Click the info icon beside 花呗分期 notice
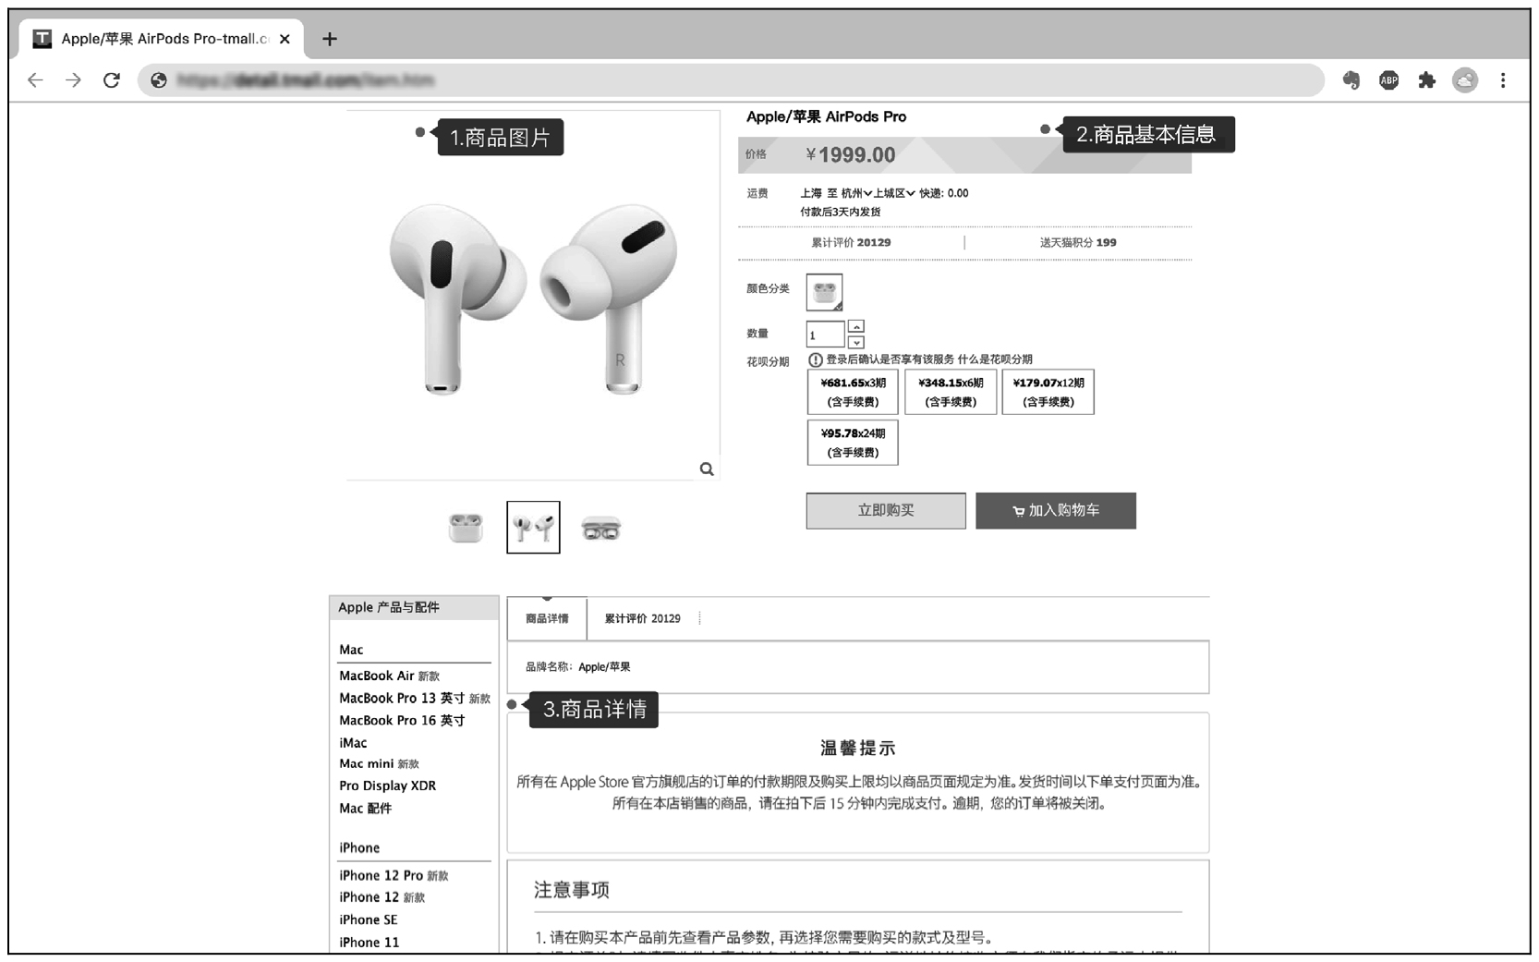Viewport: 1539px width, 962px height. 816,359
